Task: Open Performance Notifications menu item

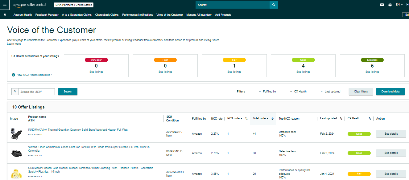Action: tap(138, 15)
